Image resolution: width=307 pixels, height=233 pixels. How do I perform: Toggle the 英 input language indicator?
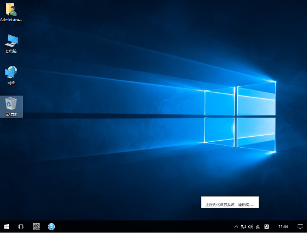[258, 227]
